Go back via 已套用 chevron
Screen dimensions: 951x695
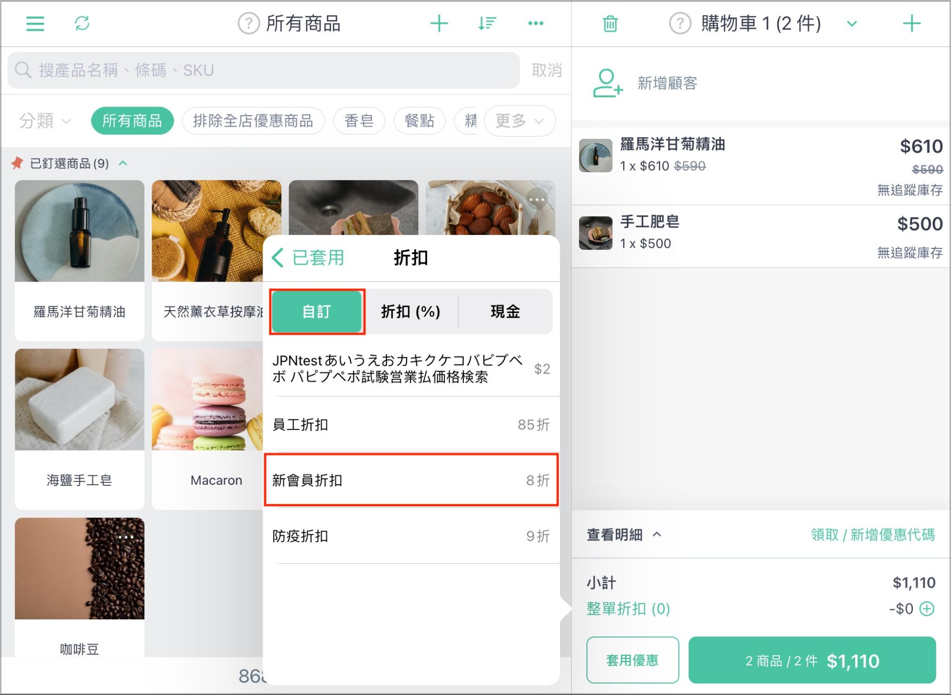pyautogui.click(x=308, y=257)
